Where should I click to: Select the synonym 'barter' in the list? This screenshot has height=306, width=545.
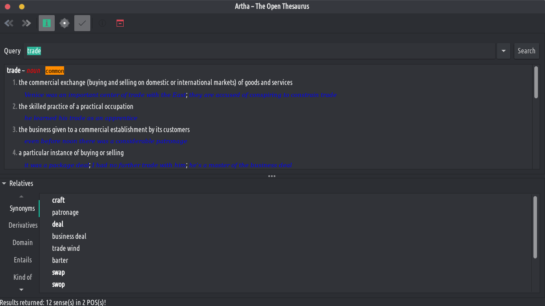pos(60,260)
